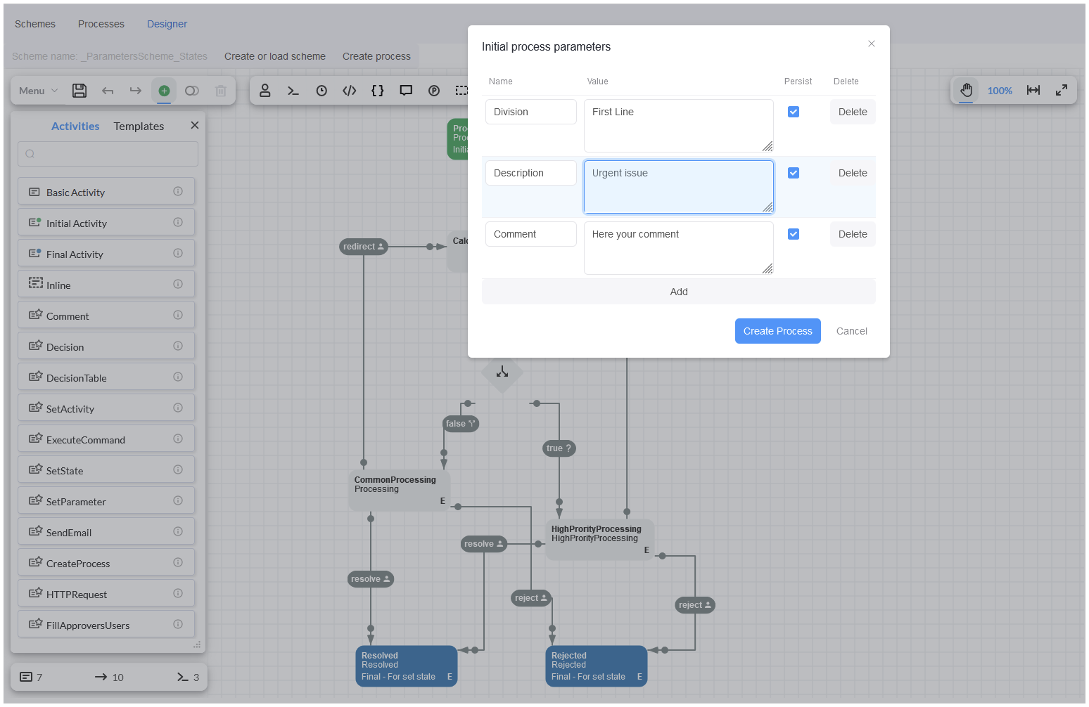Fit the scheme to width icon

point(1033,90)
